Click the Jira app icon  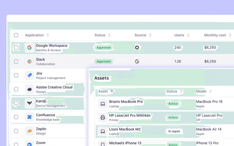click(30, 75)
